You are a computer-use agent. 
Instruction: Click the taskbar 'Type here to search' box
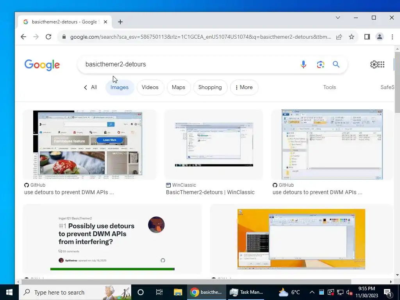(x=75, y=292)
